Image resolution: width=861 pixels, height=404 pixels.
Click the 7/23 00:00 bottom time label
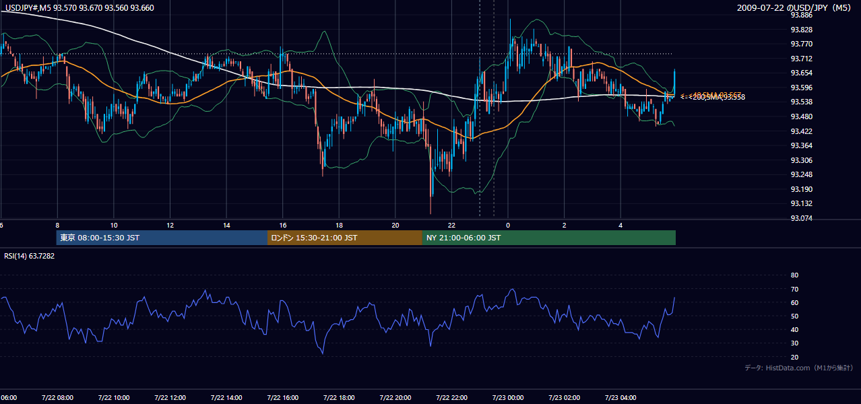tap(507, 398)
